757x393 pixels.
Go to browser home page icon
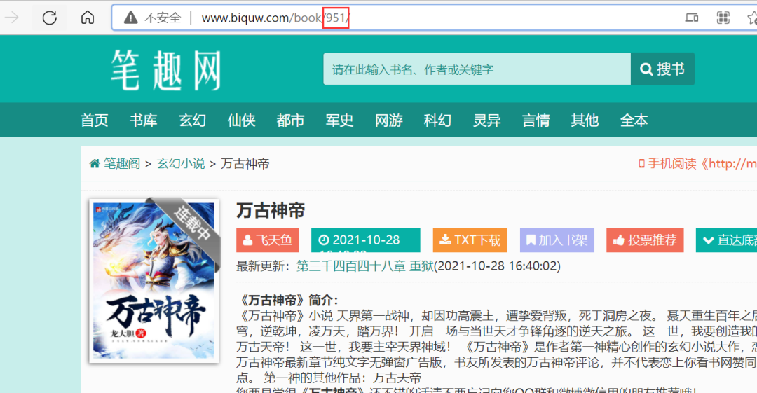click(x=88, y=18)
